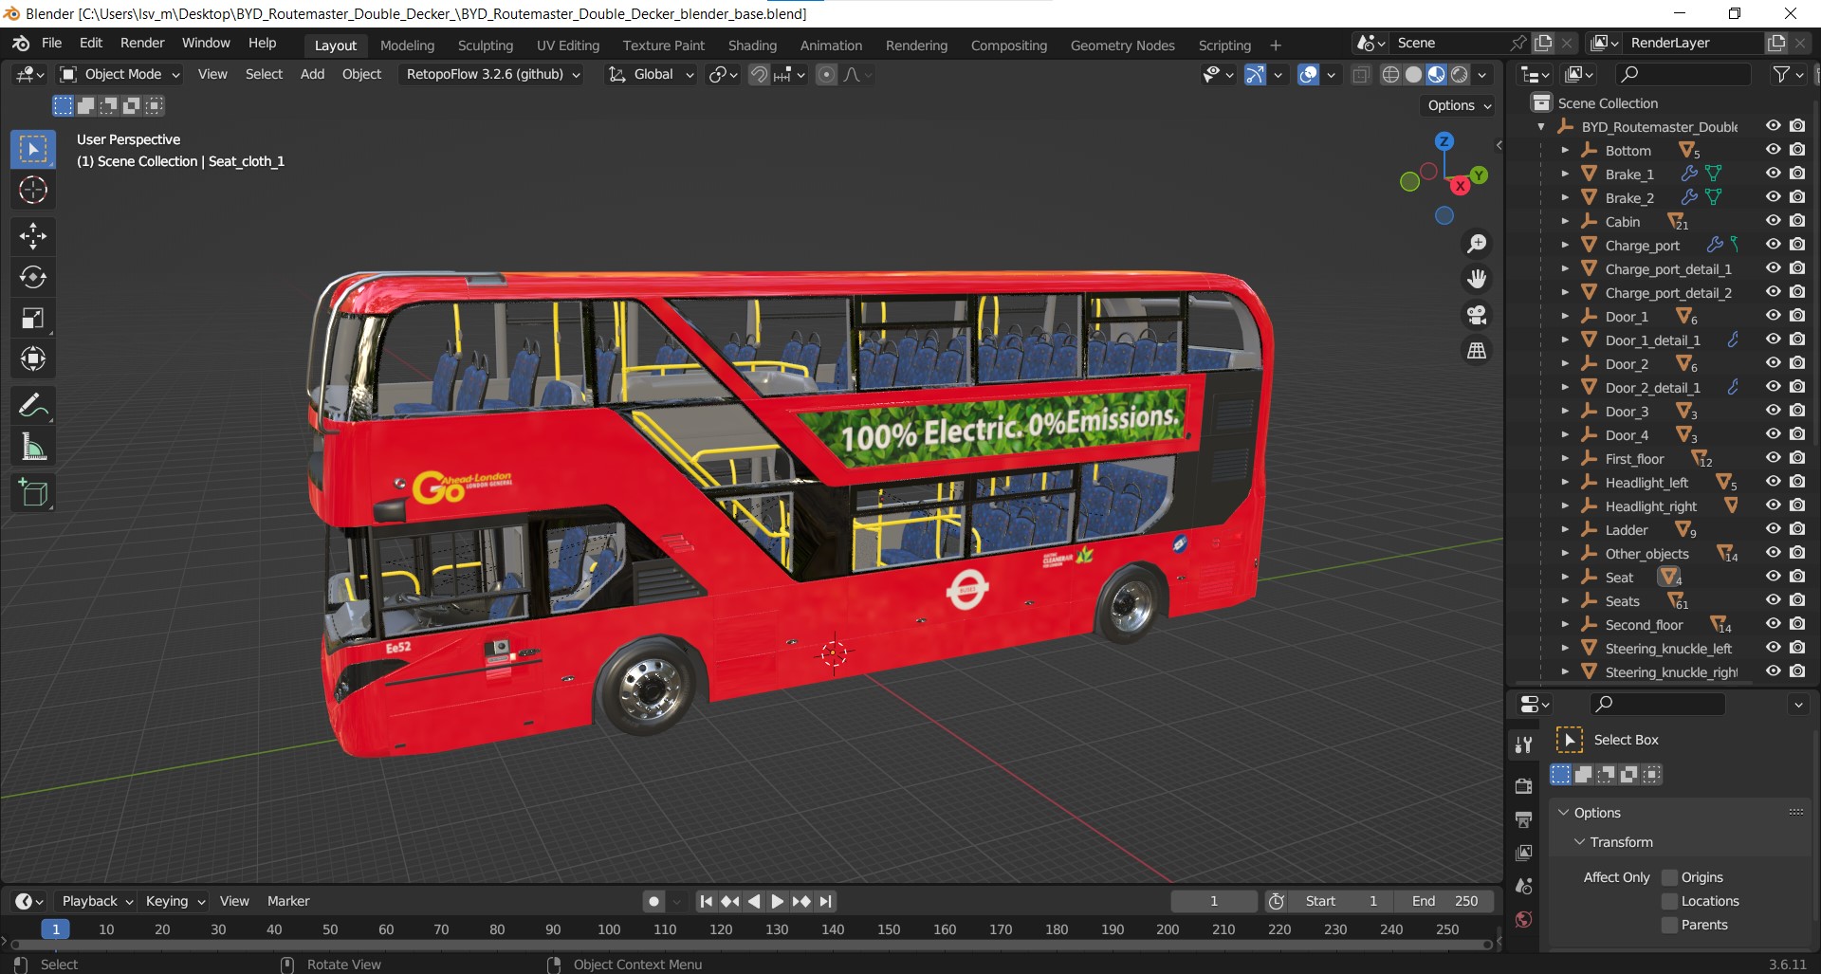This screenshot has height=974, width=1821.
Task: Switch perspective/orthographic grid icon
Action: pos(1477,351)
